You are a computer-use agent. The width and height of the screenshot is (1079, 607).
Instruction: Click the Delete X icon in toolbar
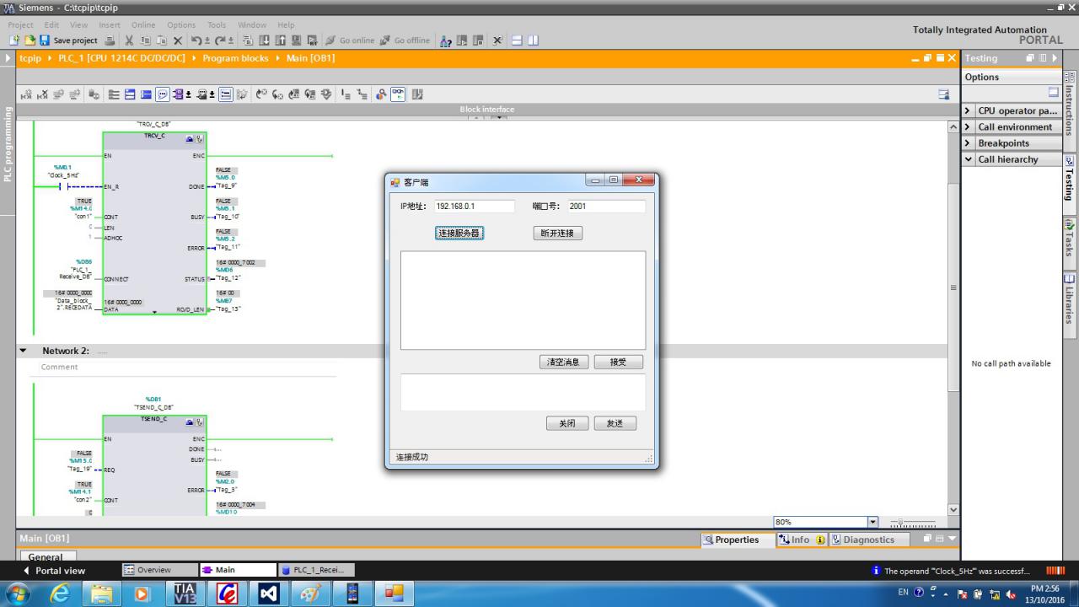(178, 40)
